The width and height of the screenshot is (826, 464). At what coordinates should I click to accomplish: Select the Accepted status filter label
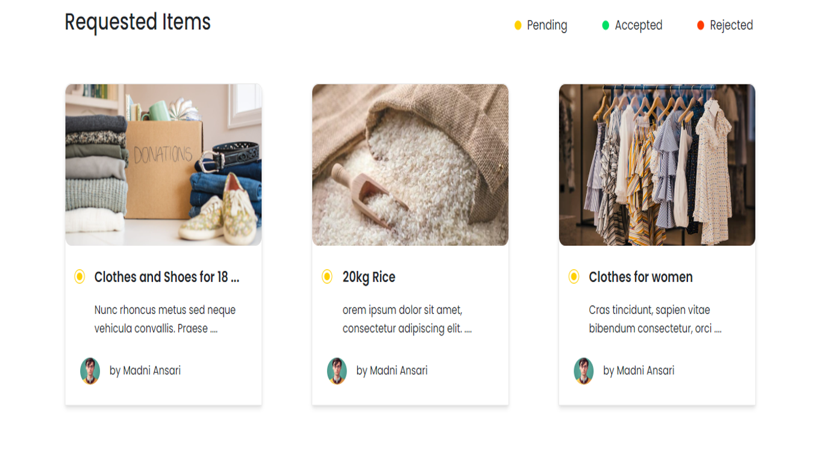[638, 25]
